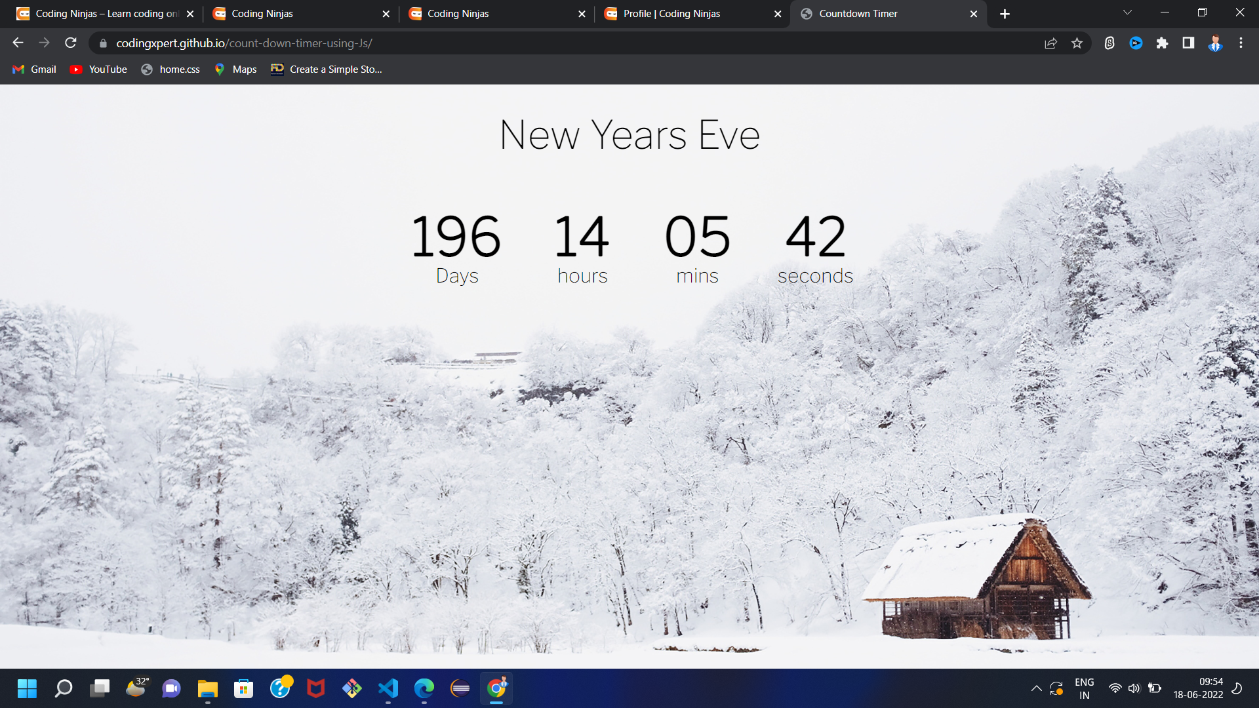
Task: Toggle the browser side panel
Action: pyautogui.click(x=1188, y=43)
